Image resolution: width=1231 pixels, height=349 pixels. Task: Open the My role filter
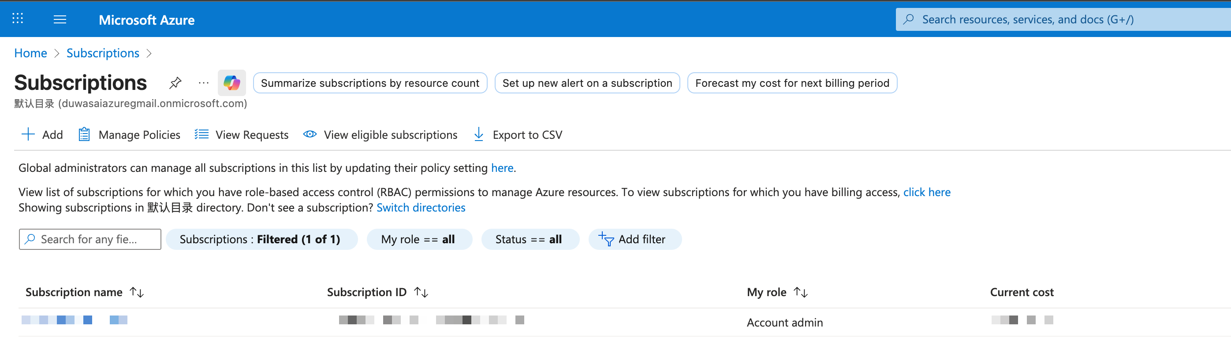(418, 239)
